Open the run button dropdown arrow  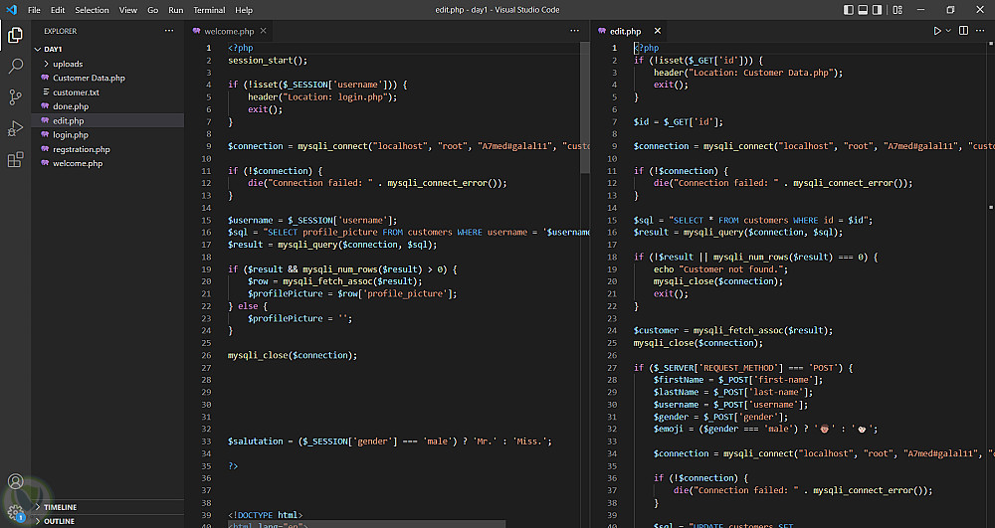(x=948, y=31)
